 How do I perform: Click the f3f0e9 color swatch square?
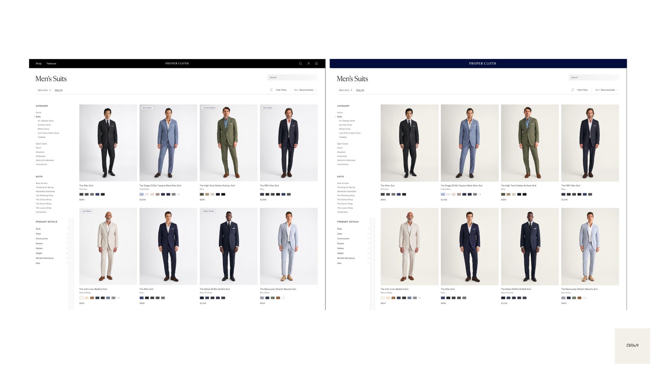[x=632, y=346]
